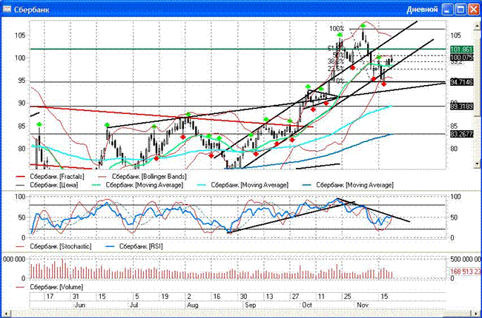Click green fractal marker atop early-November peak
The image size is (482, 318).
tap(363, 26)
